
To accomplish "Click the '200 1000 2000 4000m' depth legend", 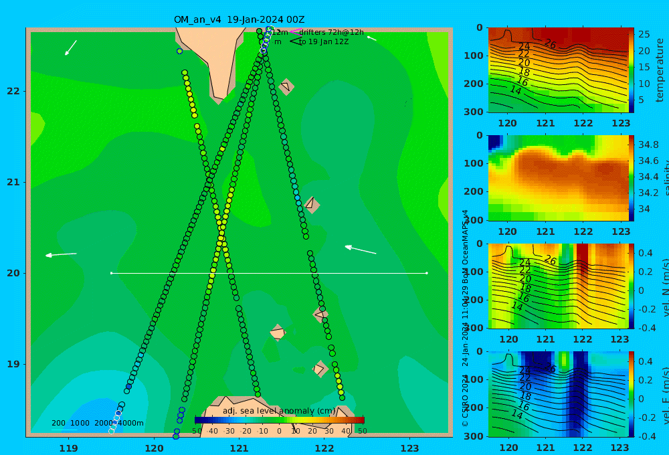I will [97, 423].
